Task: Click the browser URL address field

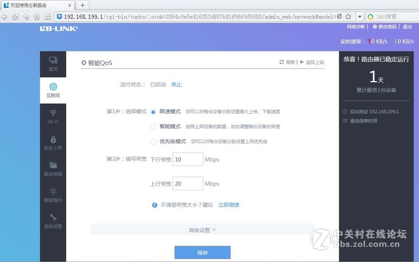Action: pos(200,17)
